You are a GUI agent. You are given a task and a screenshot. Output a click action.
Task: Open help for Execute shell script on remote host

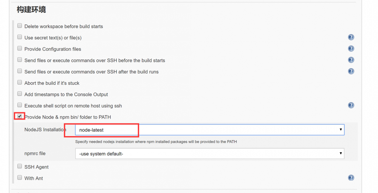tap(351, 105)
